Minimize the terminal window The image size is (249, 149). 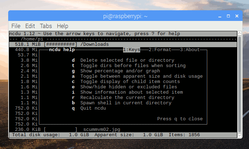[218, 16]
